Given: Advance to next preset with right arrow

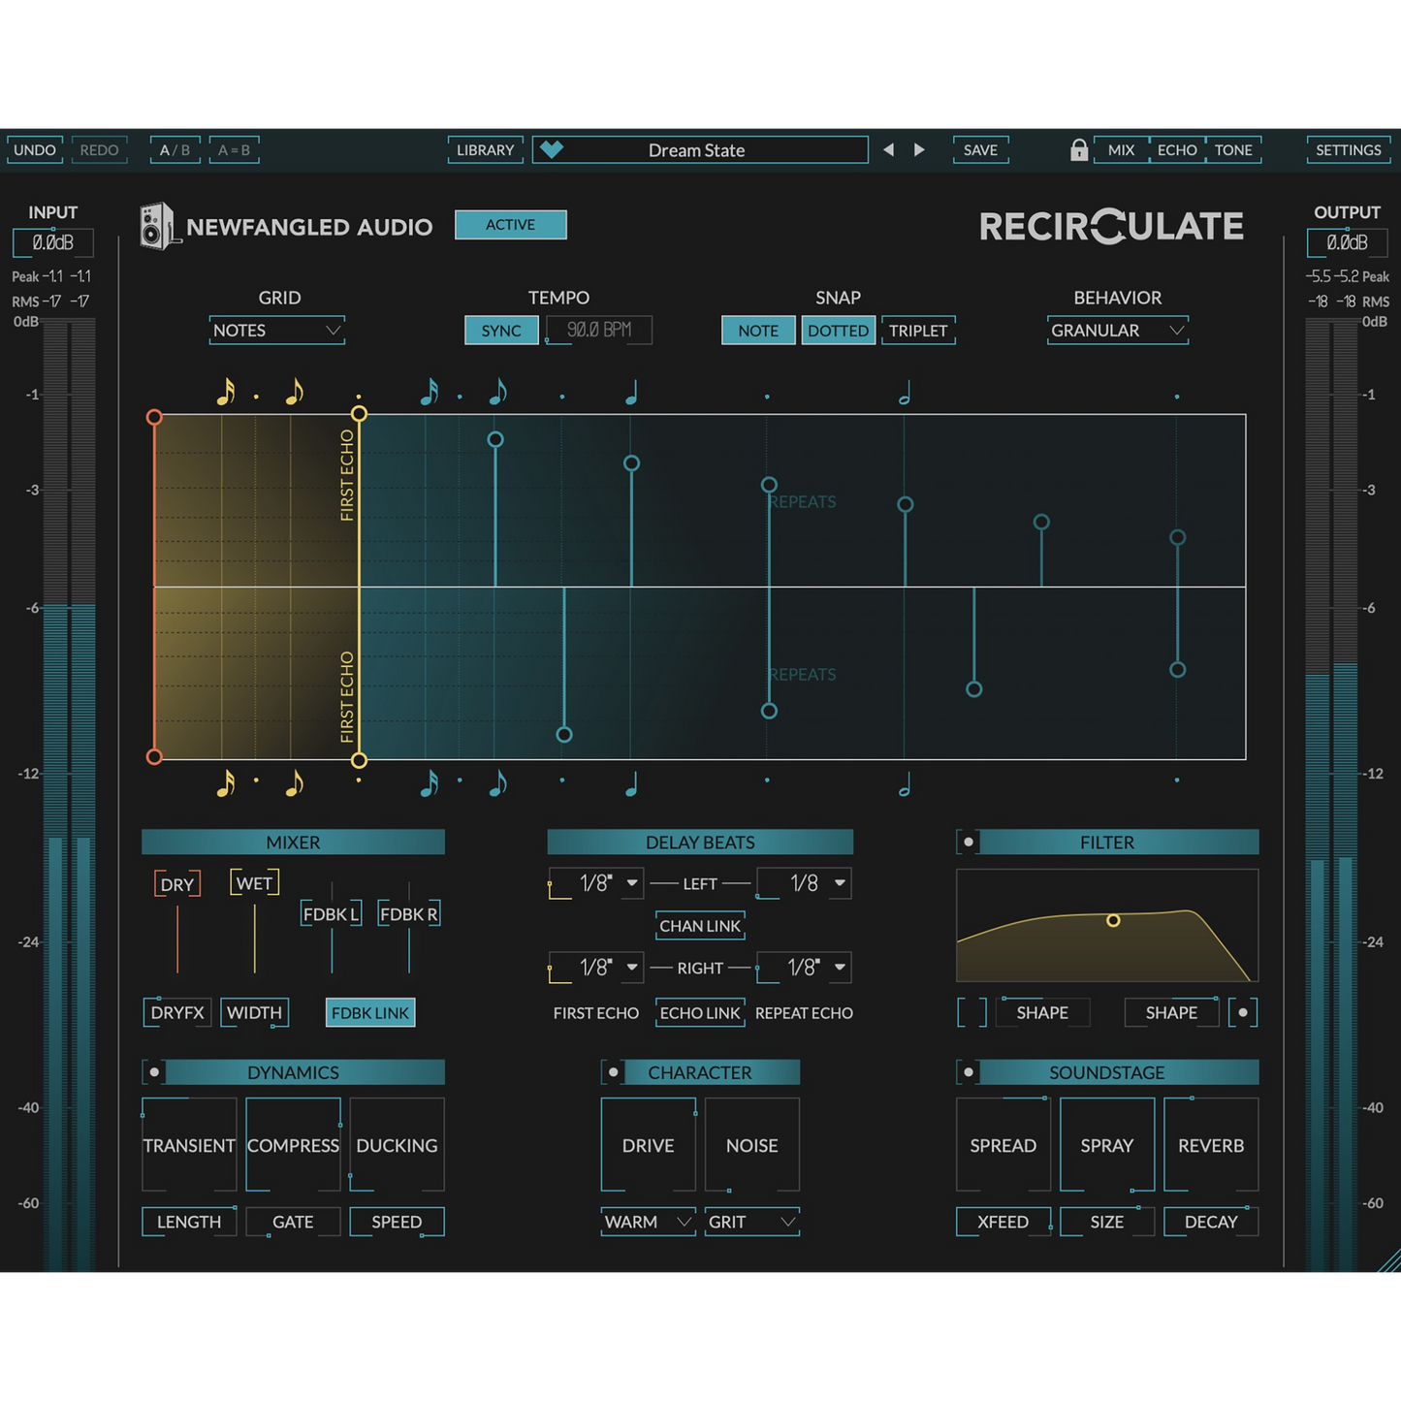Looking at the screenshot, I should (x=919, y=149).
